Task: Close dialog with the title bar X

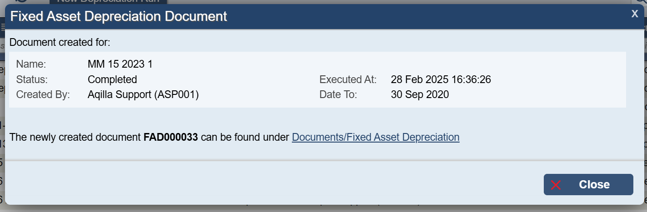Action: pyautogui.click(x=635, y=14)
